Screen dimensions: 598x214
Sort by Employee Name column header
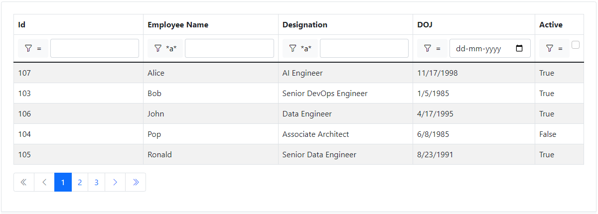click(x=178, y=24)
